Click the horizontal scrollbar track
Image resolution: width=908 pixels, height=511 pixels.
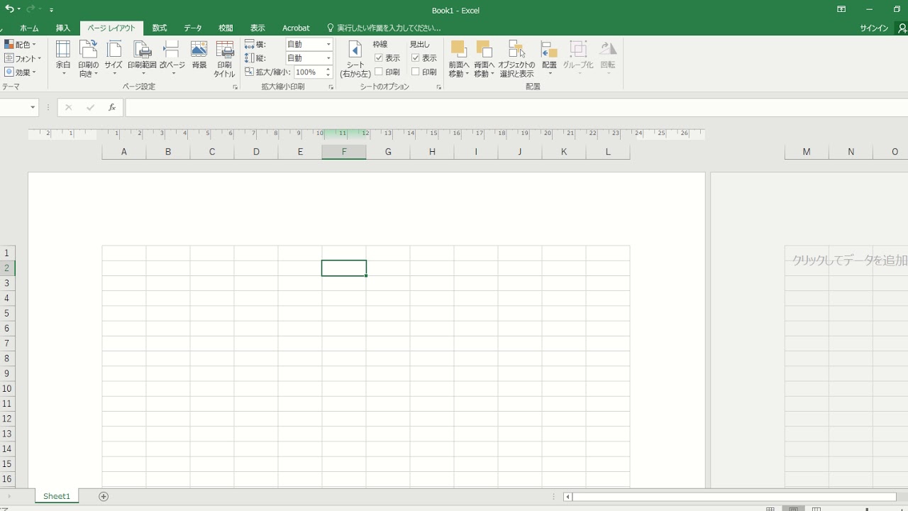734,497
